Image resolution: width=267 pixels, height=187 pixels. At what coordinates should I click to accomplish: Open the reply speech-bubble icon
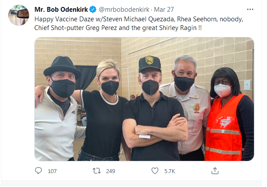click(x=39, y=171)
